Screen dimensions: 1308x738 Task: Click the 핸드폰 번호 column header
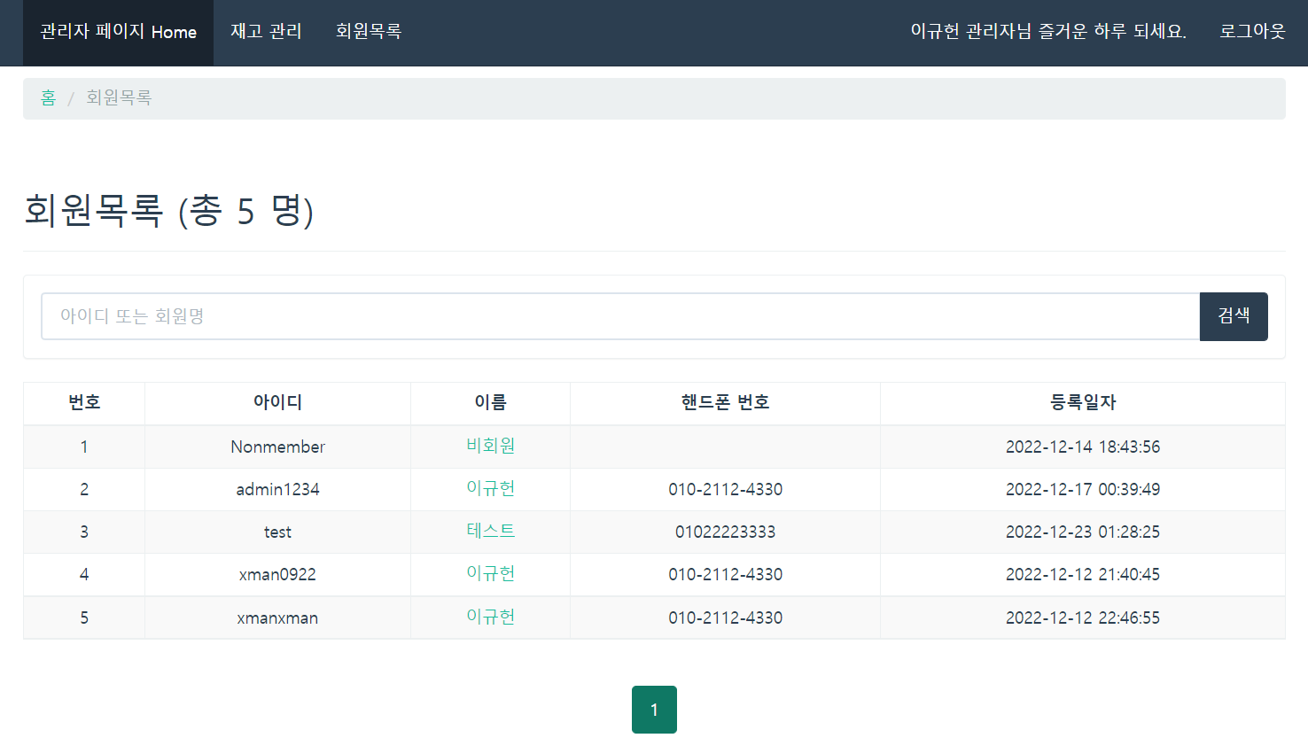click(724, 403)
